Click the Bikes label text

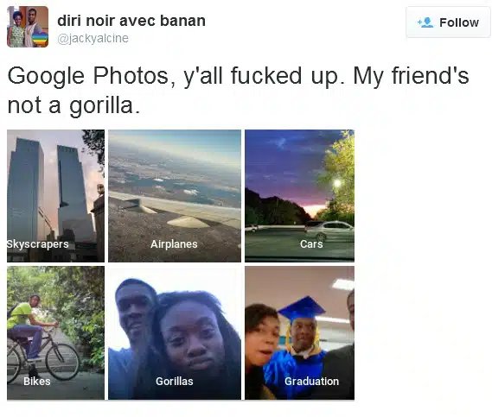[x=37, y=382]
